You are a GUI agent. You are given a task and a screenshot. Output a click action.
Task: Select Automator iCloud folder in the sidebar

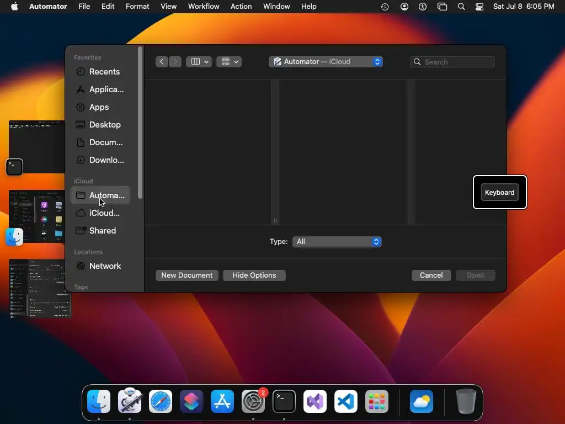coord(100,195)
